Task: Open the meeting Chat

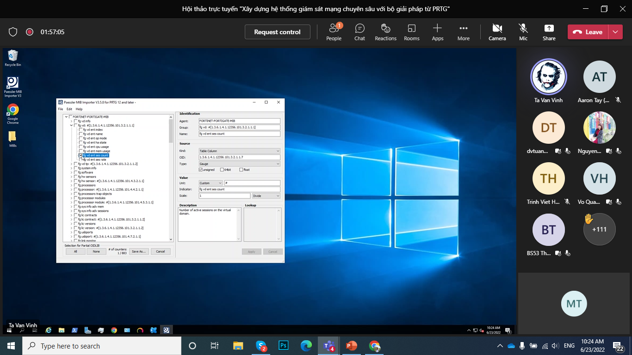Action: pos(359,32)
